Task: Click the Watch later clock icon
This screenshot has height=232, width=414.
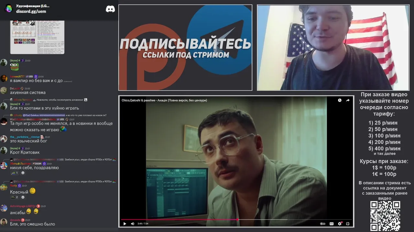Action: pyautogui.click(x=340, y=100)
